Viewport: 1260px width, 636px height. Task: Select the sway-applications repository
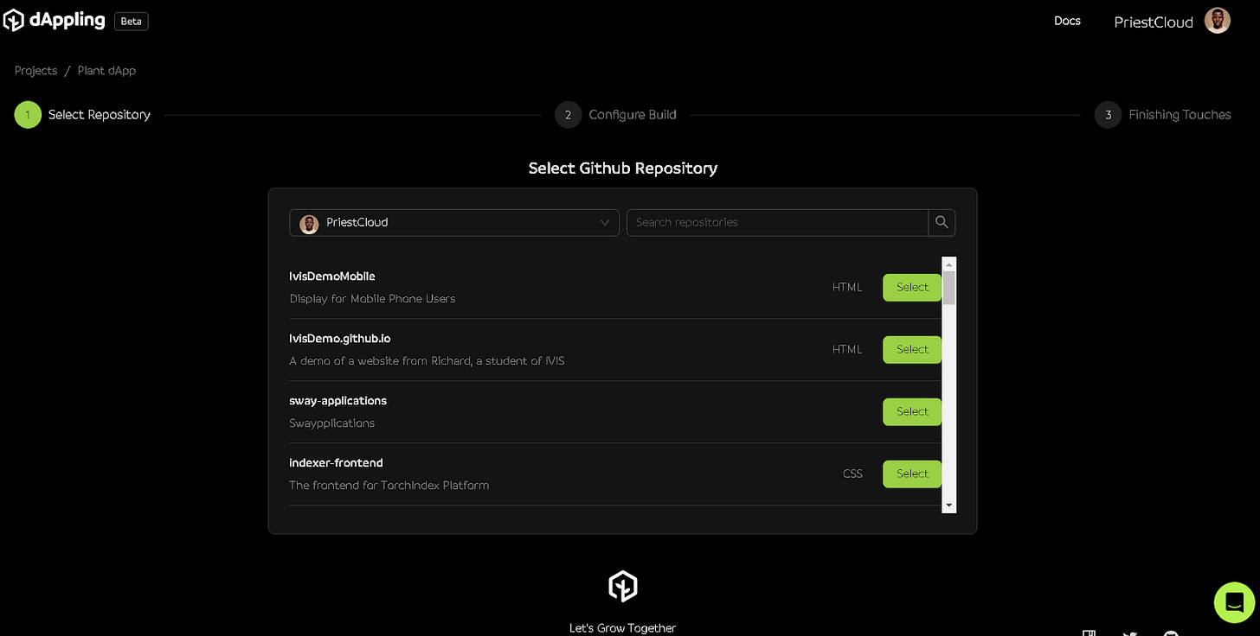pos(912,411)
